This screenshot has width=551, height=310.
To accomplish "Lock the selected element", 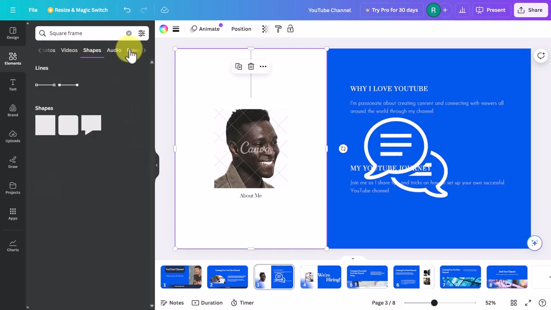I will (x=291, y=29).
